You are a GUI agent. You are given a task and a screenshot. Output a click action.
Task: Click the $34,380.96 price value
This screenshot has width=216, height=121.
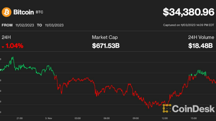click(189, 12)
